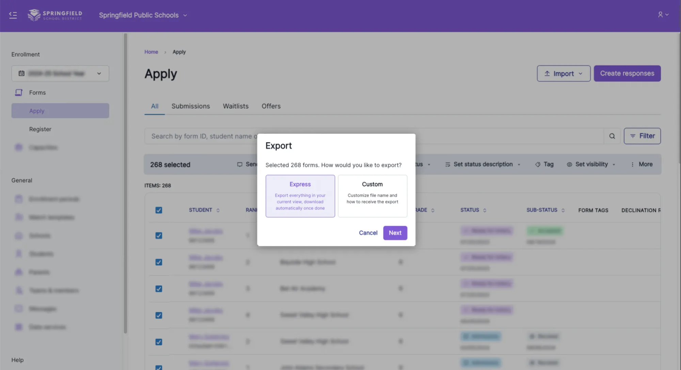Click the Forms icon in sidebar
Image resolution: width=681 pixels, height=370 pixels.
pos(19,93)
